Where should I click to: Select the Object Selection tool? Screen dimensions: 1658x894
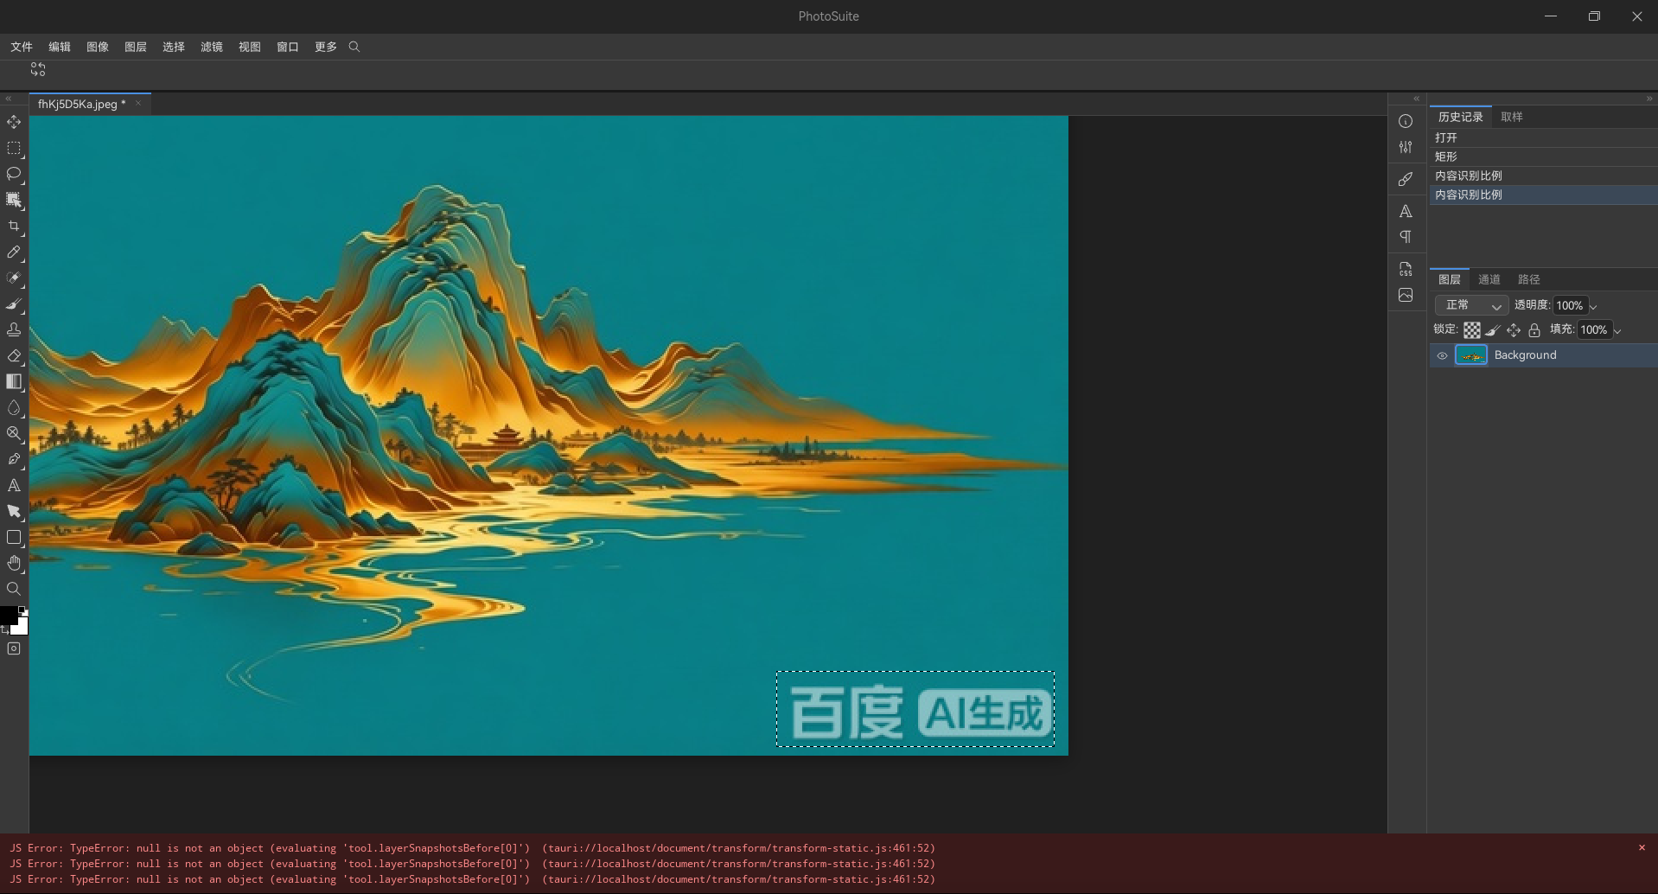pos(14,200)
